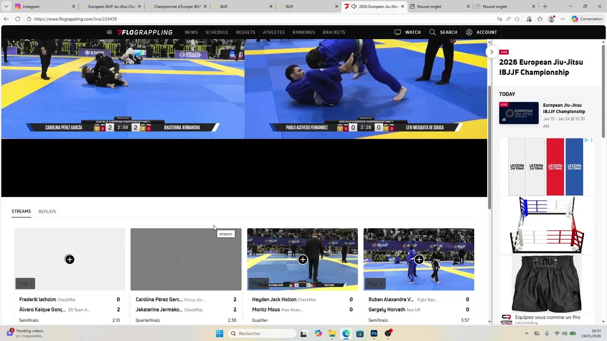Collapse the event sidebar with chevron arrow
Screen dimensions: 607x341
click(x=492, y=52)
